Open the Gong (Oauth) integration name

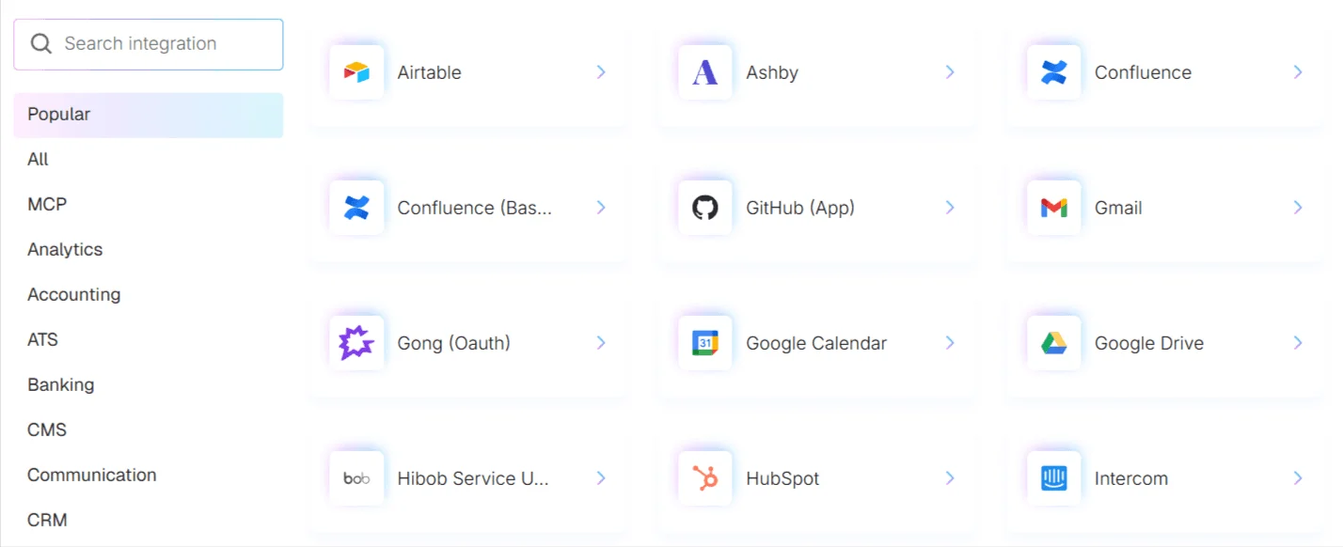point(454,343)
